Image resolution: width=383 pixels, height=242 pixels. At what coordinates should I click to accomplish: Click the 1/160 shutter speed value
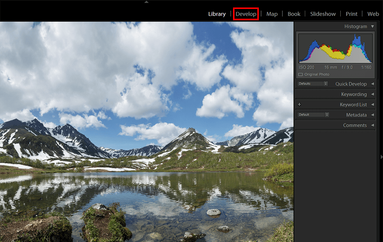366,67
